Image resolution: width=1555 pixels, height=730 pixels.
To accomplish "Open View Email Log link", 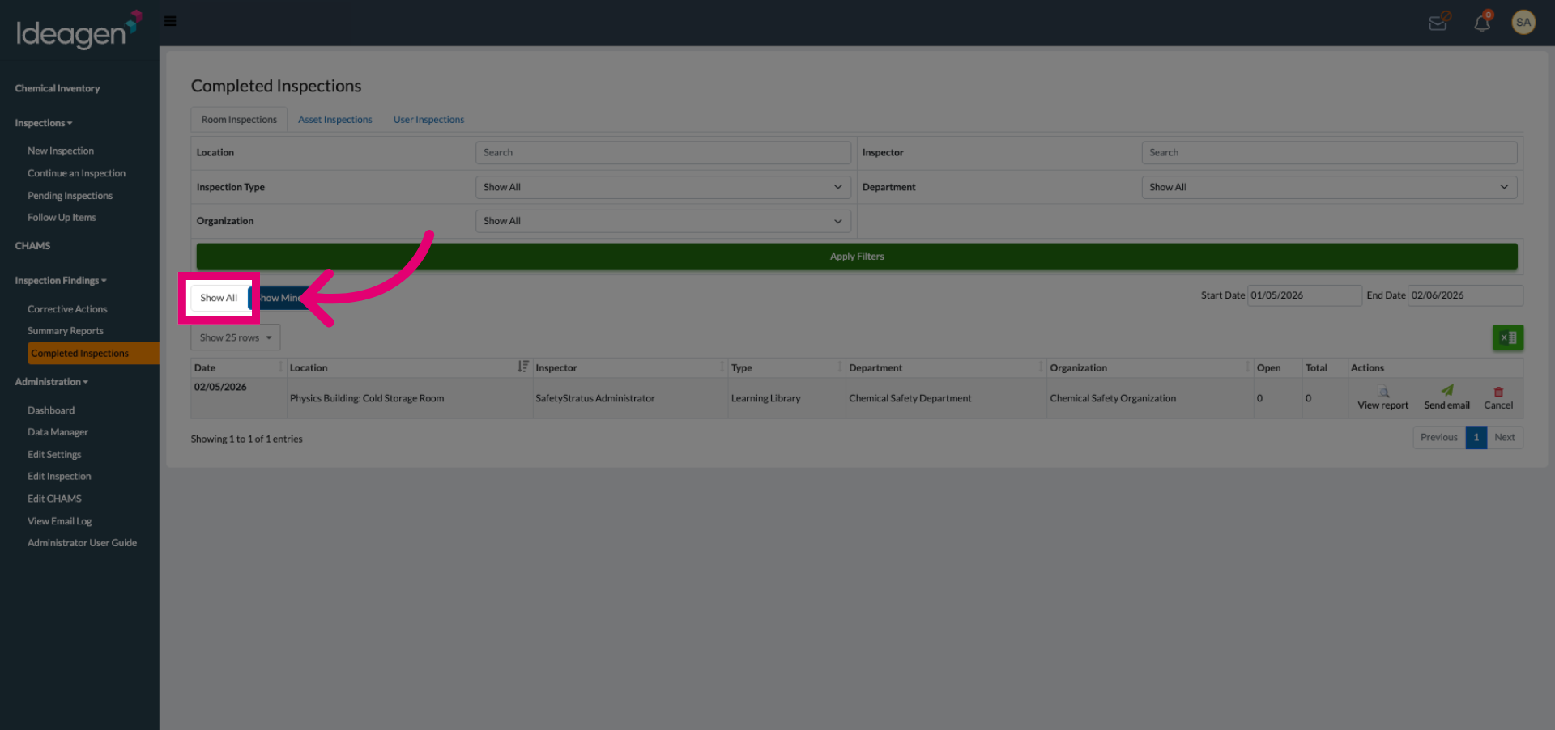I will coord(60,521).
